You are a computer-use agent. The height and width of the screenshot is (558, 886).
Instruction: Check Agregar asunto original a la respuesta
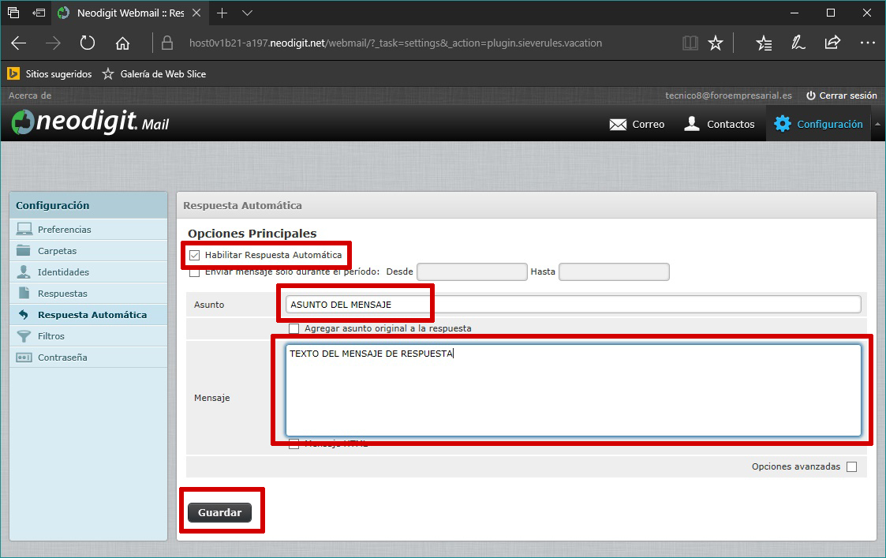coord(293,328)
